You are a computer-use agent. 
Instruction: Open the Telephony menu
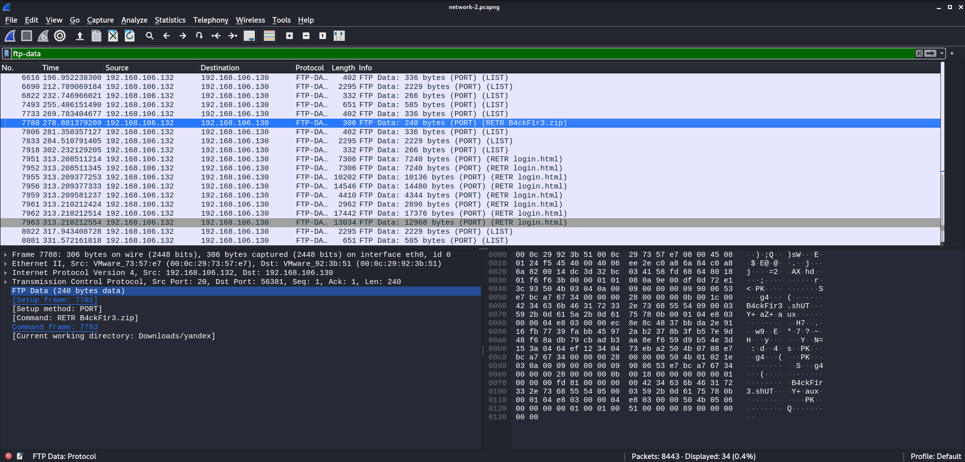(211, 20)
